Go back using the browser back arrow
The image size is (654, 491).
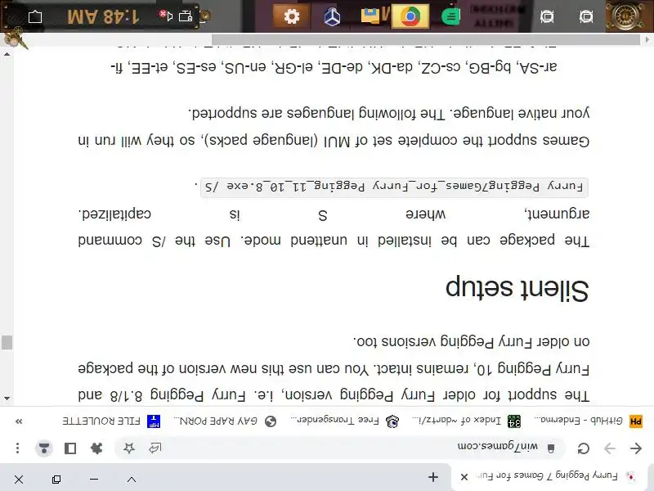click(636, 448)
